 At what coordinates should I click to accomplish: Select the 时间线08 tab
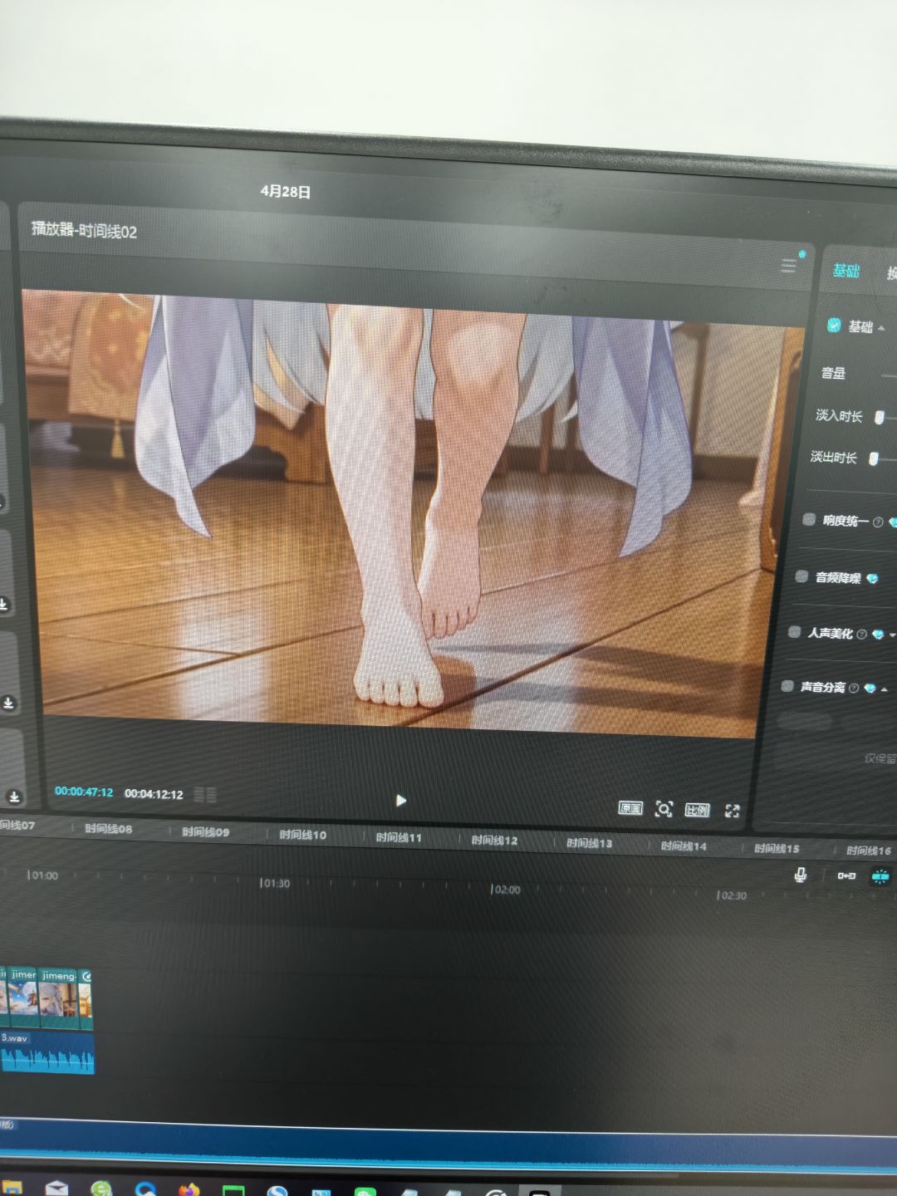click(x=108, y=829)
